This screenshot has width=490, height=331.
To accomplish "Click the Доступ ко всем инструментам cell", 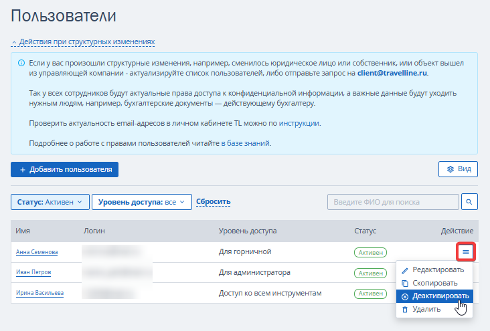I will [270, 293].
